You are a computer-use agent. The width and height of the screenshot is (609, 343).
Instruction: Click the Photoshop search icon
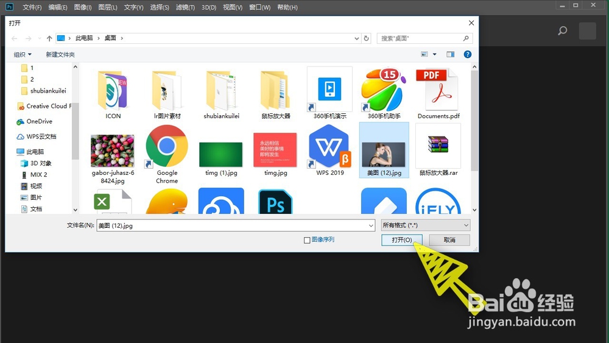click(562, 30)
